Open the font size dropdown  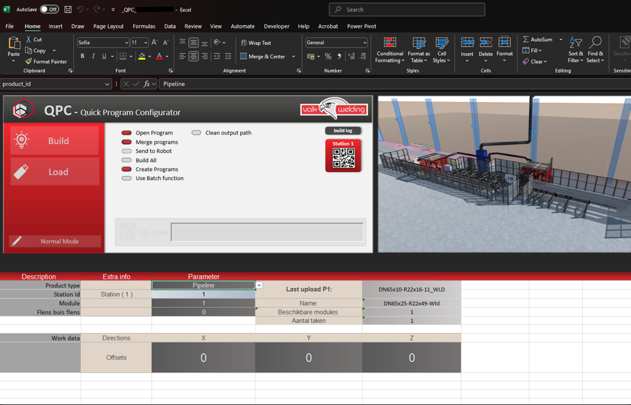tap(145, 43)
